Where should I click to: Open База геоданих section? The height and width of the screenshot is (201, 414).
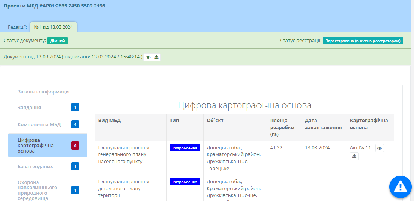[x=35, y=166]
